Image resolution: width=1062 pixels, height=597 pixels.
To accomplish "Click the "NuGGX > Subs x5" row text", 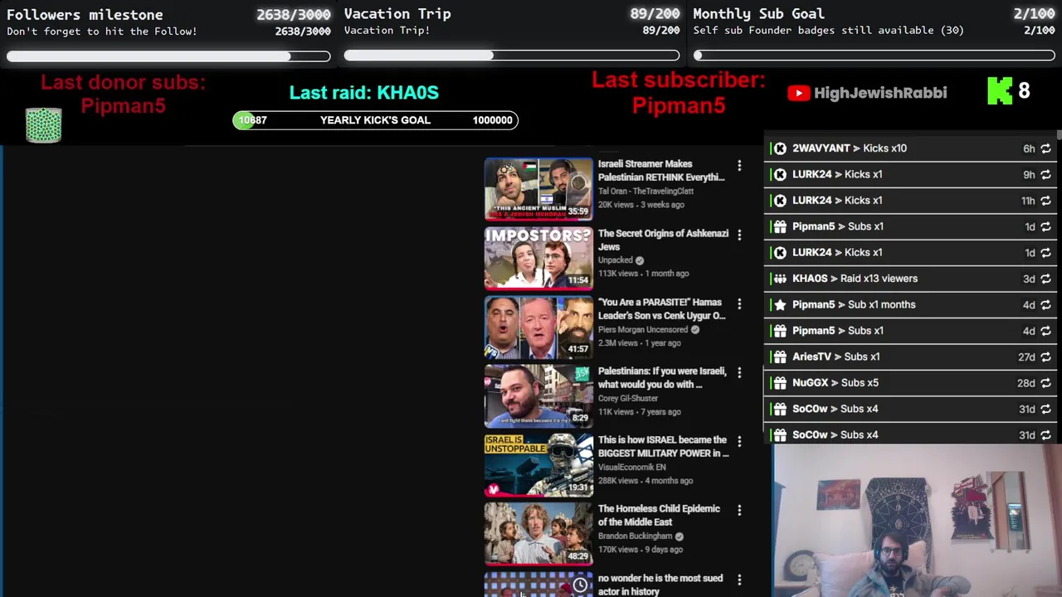I will pyautogui.click(x=835, y=383).
